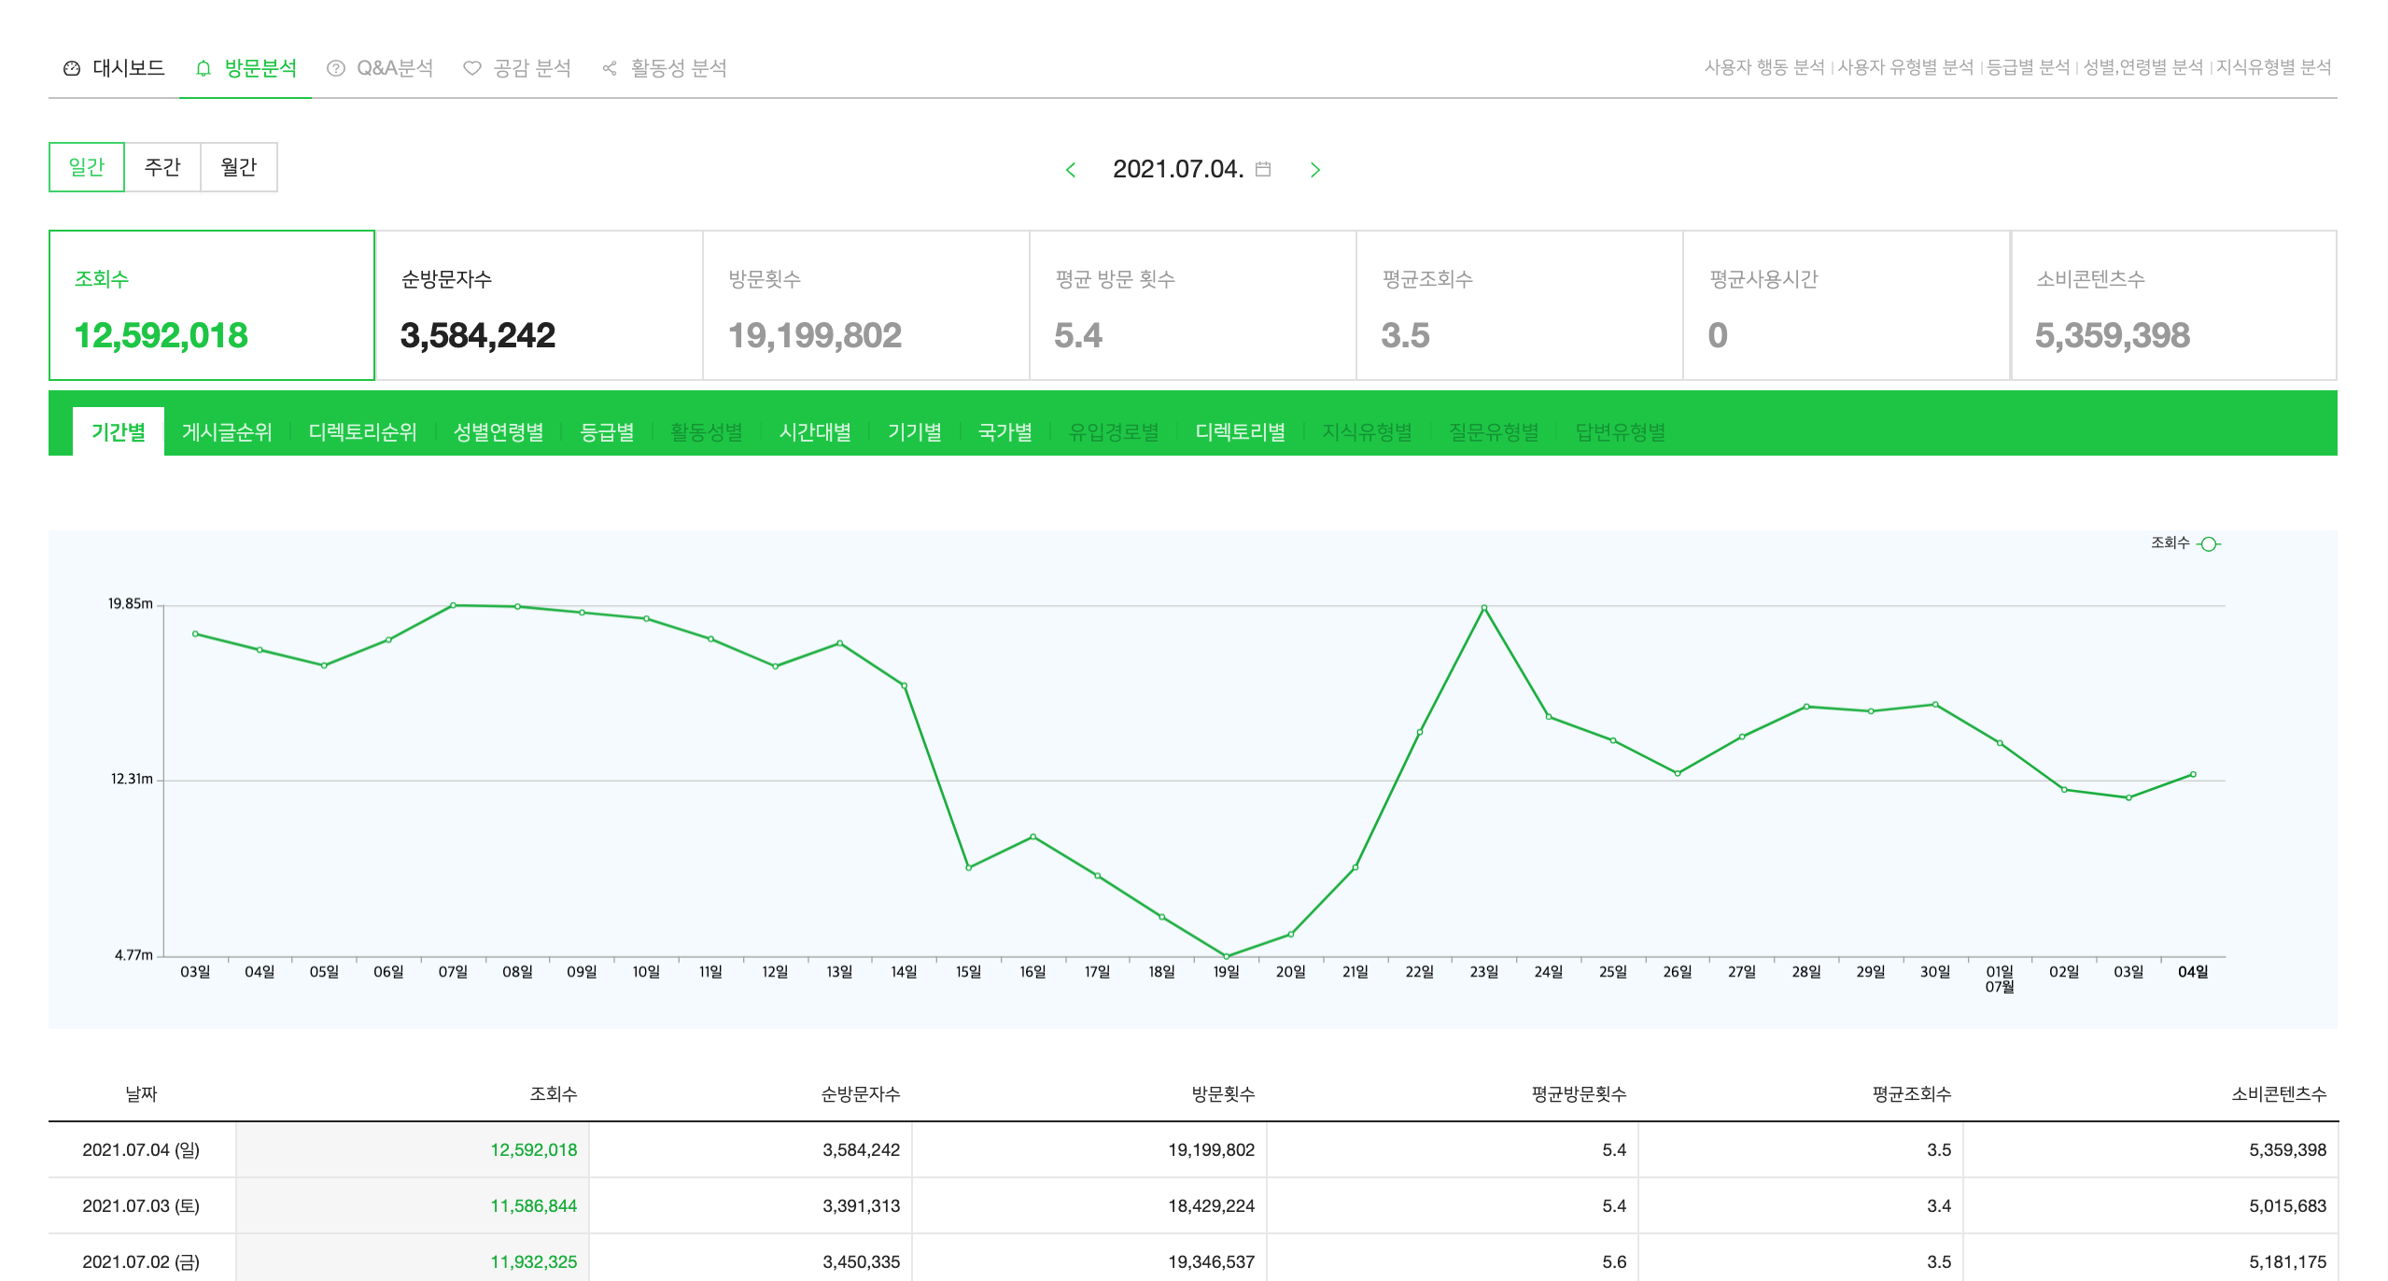Click the 소비콘텐츠수 table column header
Image resolution: width=2388 pixels, height=1281 pixels.
click(2279, 1093)
